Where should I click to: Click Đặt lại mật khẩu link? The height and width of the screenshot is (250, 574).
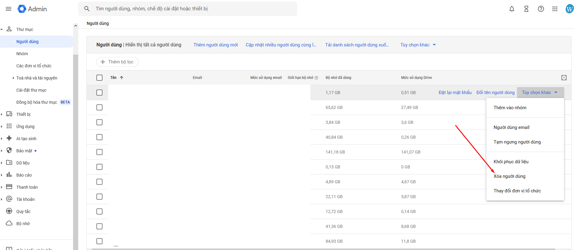[x=455, y=93]
